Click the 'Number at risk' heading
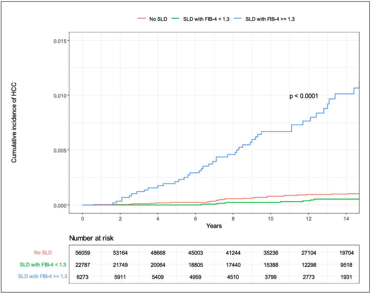Screen dimensions: 371x294 point(91,238)
